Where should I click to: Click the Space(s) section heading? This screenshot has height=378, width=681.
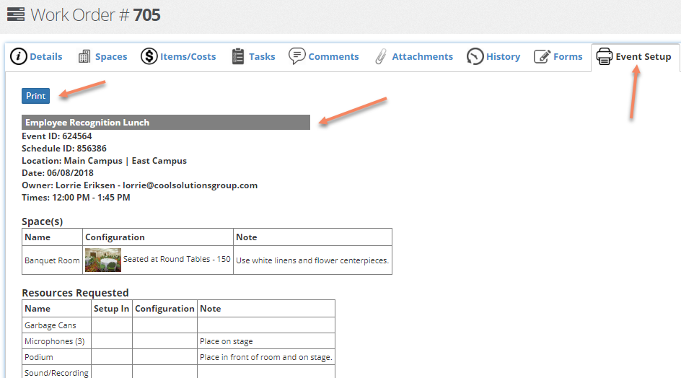pyautogui.click(x=42, y=221)
